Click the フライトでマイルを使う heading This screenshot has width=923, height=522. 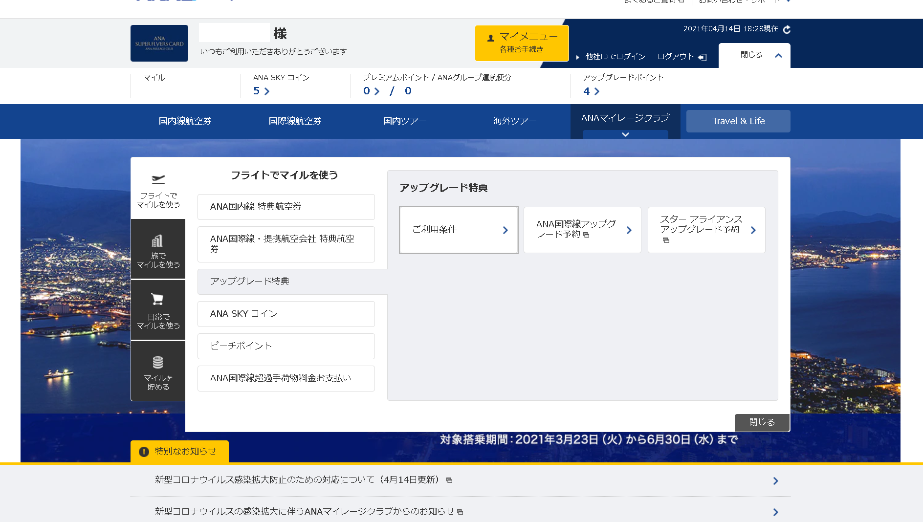click(x=284, y=175)
